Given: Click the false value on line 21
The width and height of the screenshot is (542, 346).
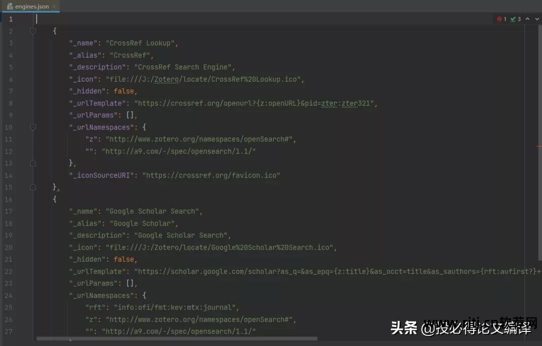Looking at the screenshot, I should pyautogui.click(x=124, y=259).
